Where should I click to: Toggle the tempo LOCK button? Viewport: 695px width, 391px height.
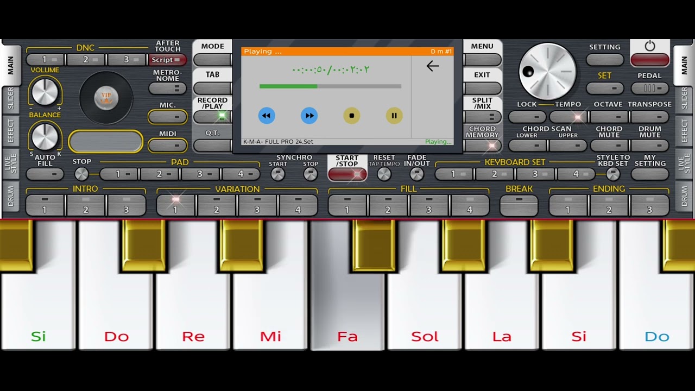(527, 117)
